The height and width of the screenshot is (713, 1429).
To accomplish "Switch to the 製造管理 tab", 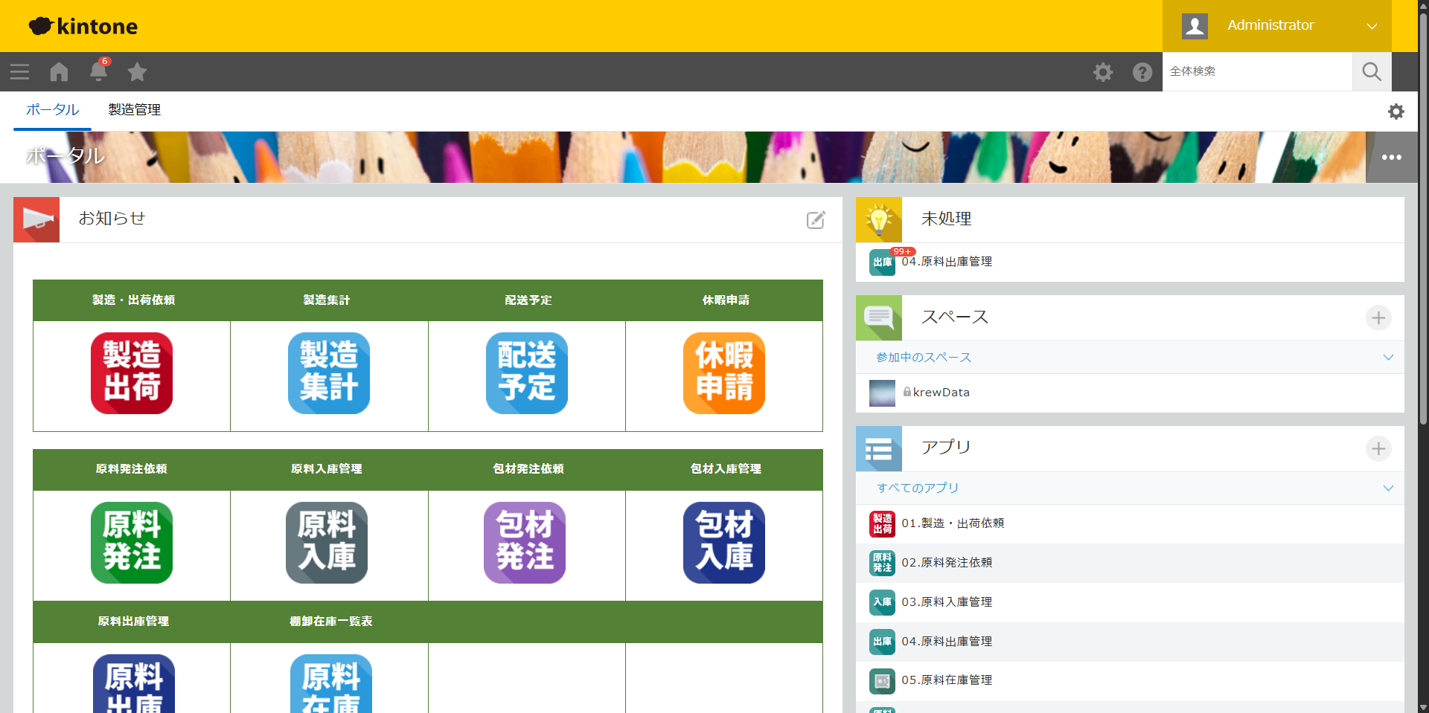I will pyautogui.click(x=135, y=110).
